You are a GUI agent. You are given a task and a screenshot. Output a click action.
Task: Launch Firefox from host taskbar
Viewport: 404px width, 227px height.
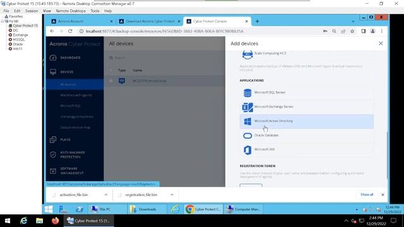coord(55,221)
